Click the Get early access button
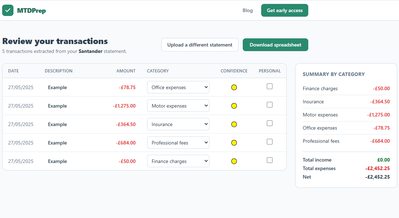Image resolution: width=399 pixels, height=218 pixels. 285,10
